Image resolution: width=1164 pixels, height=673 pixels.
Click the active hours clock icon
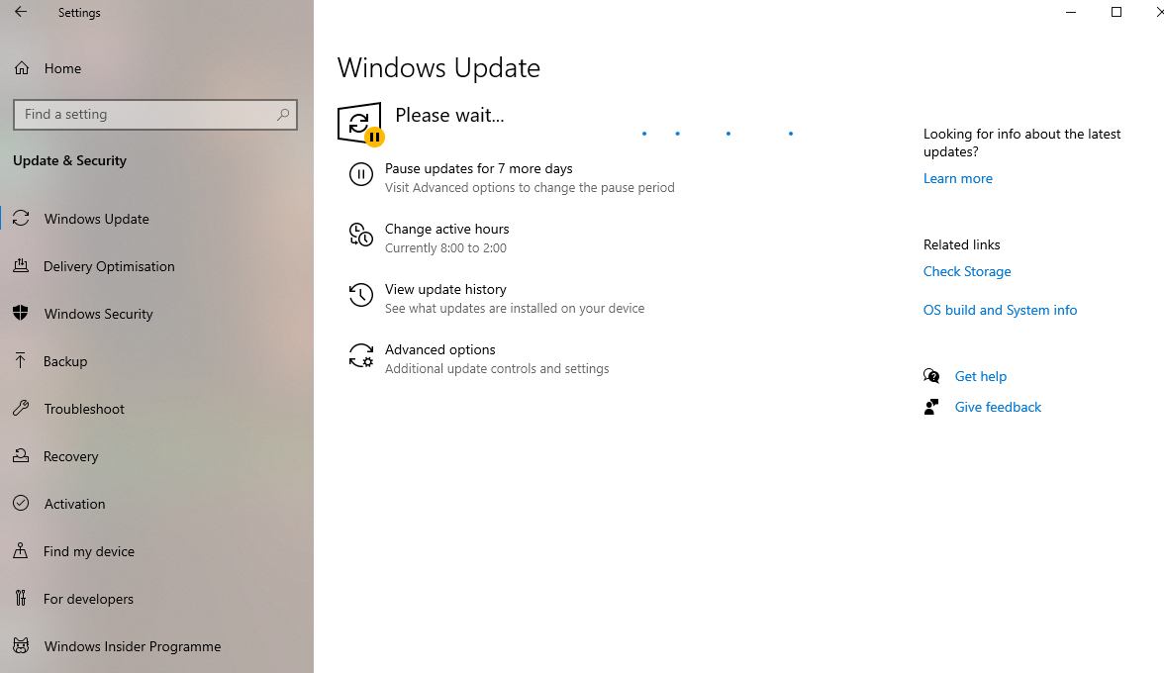[x=360, y=235]
